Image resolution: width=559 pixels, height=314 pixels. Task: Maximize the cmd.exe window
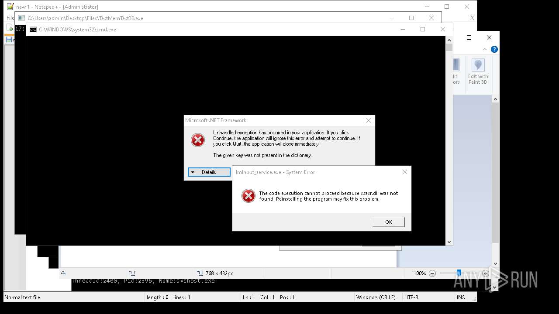tap(423, 29)
